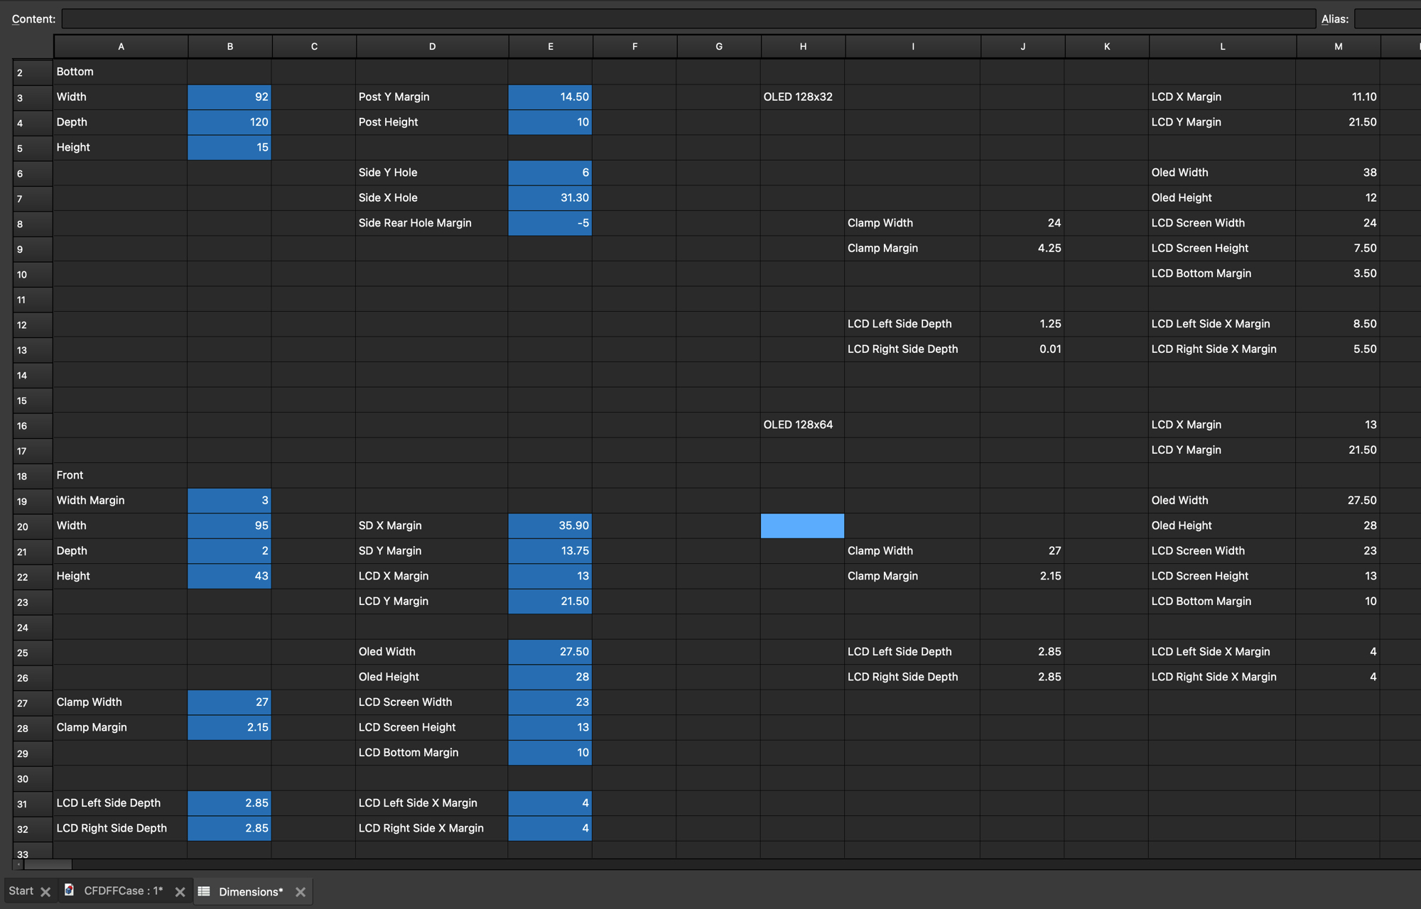
Task: Select the highlighted light-blue cell in column H
Action: (802, 526)
